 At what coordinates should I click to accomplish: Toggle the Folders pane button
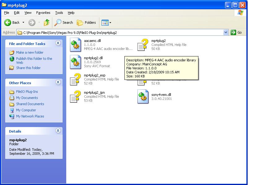tap(86, 23)
